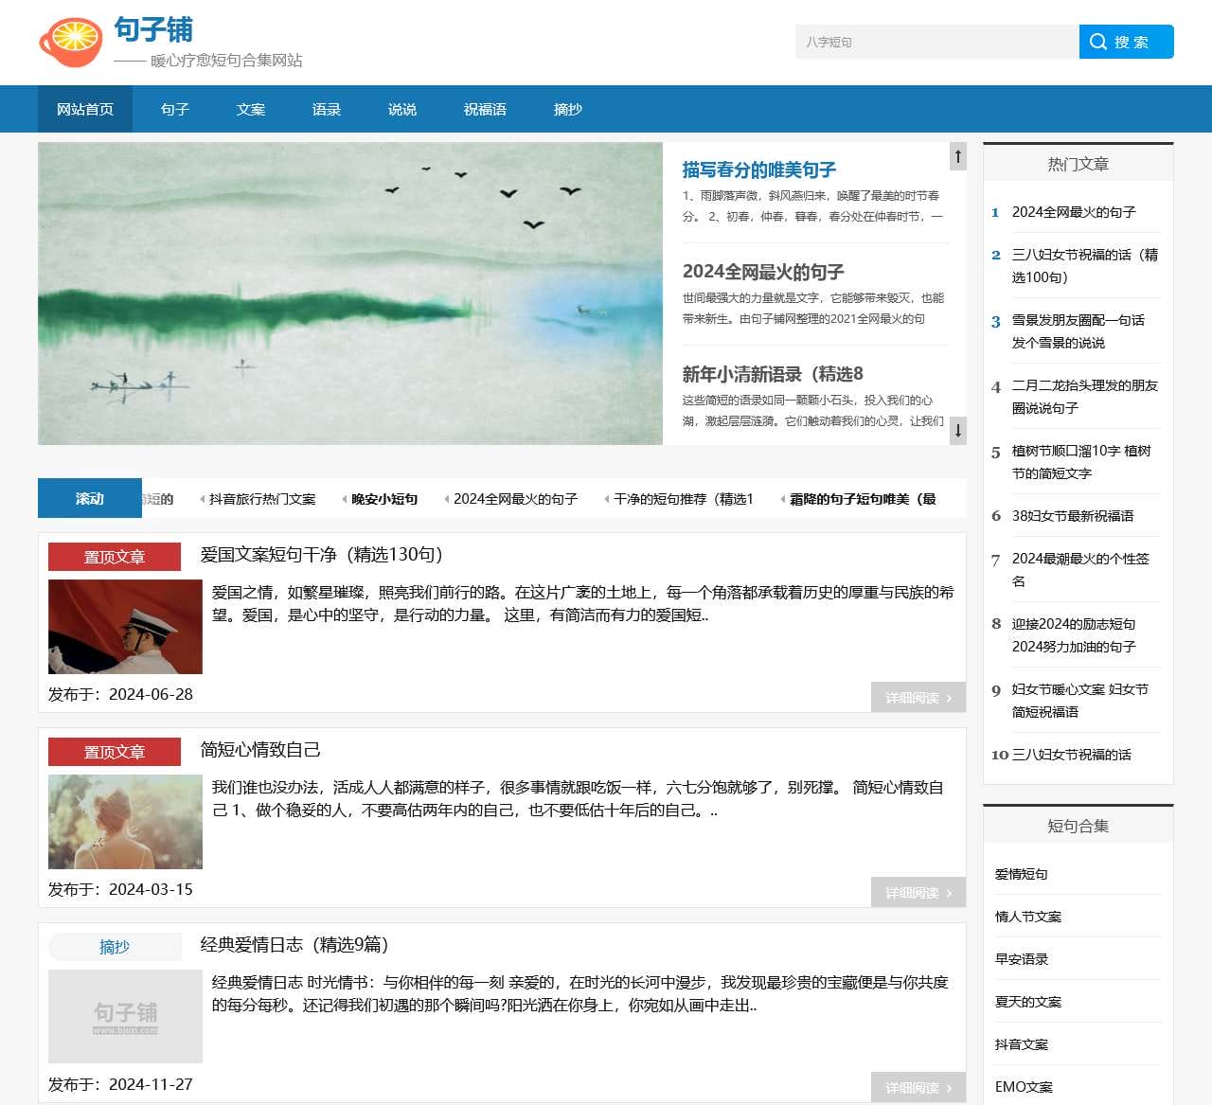Open 爱情短句 in 短句合集
The image size is (1212, 1105).
(1021, 874)
